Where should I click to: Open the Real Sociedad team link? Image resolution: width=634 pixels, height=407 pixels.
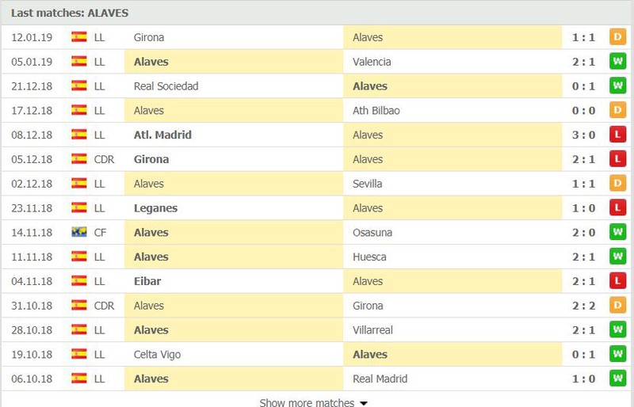click(166, 86)
